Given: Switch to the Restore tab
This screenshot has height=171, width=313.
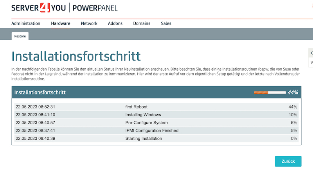Looking at the screenshot, I should pos(20,36).
